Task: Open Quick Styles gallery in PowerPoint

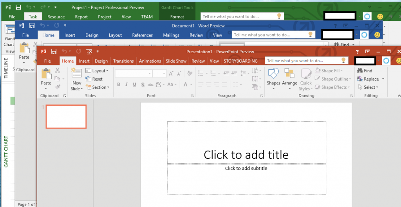Action: click(306, 79)
